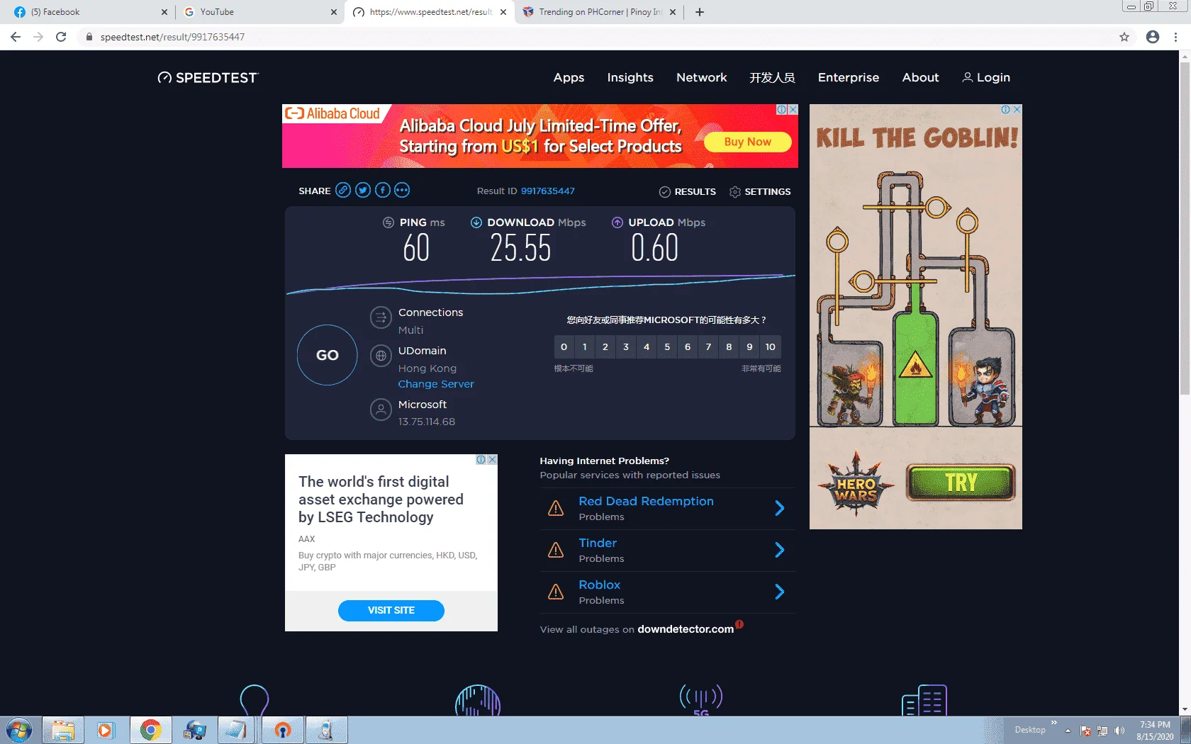Viewport: 1191px width, 744px height.
Task: Select rating 10 on the recommendation scale
Action: pos(771,346)
